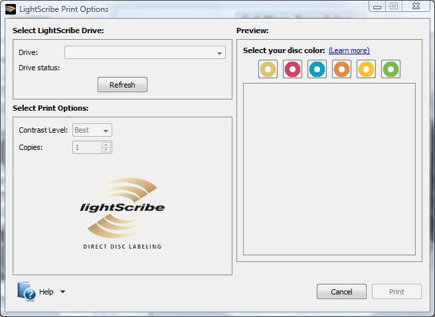Select the gold disc color swatch
The image size is (435, 317).
[x=268, y=69]
